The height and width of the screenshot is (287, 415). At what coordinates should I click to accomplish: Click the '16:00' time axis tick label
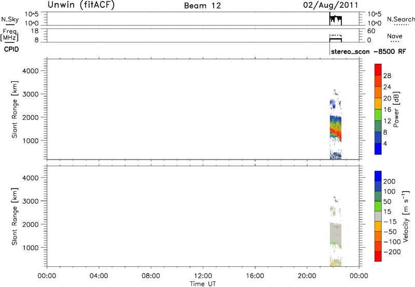tap(255, 276)
